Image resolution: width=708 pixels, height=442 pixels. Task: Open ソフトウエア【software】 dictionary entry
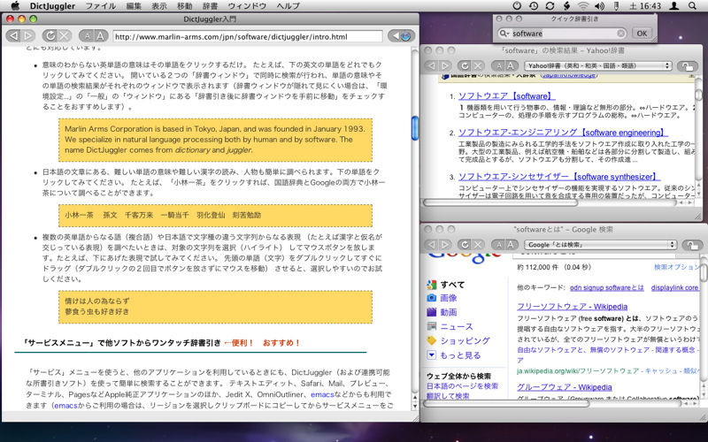(x=506, y=96)
